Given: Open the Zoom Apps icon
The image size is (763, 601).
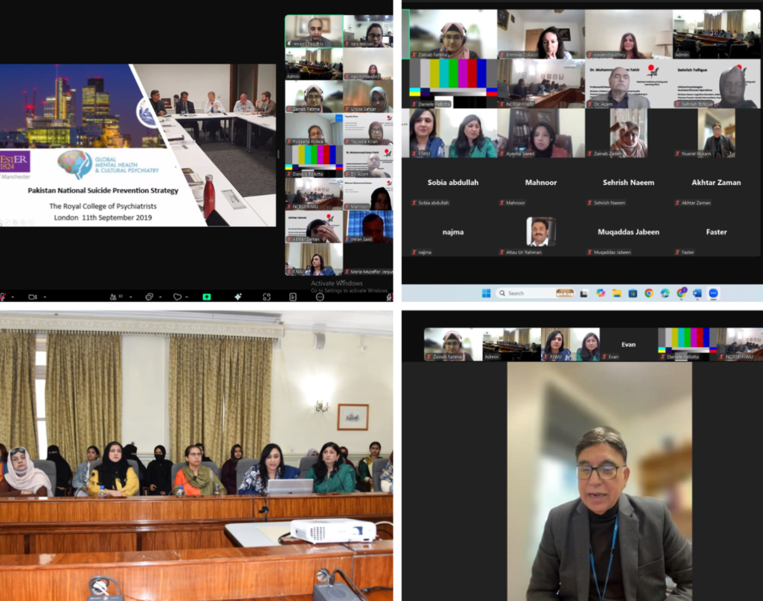Looking at the screenshot, I should [x=267, y=296].
